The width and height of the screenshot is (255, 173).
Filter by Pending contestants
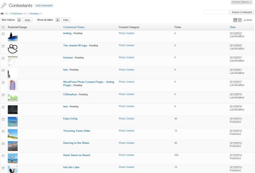[x=34, y=14]
